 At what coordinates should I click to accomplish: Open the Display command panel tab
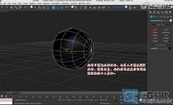coord(166,12)
